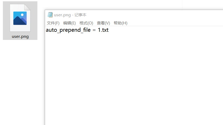Click the word "file" in the text line
The image size is (223, 125).
pyautogui.click(x=87, y=30)
